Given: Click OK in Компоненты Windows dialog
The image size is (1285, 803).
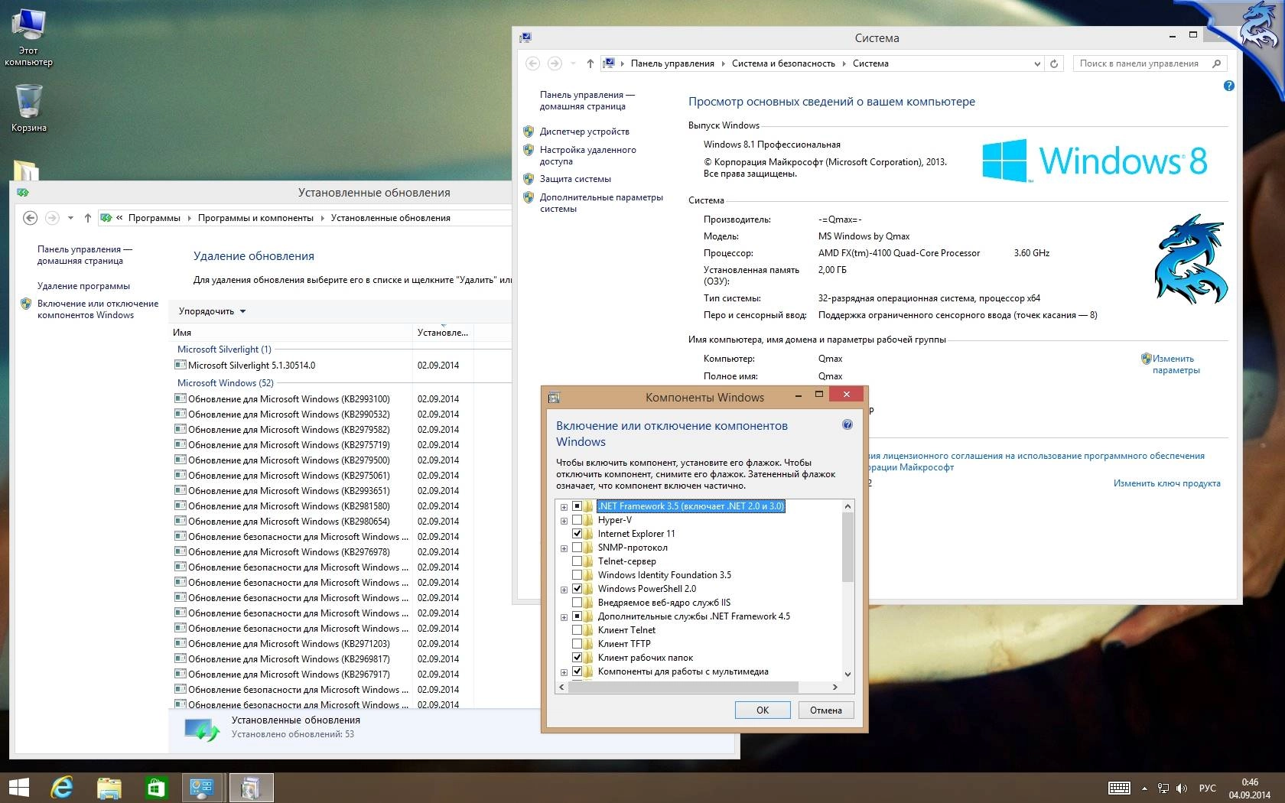Looking at the screenshot, I should (x=763, y=710).
